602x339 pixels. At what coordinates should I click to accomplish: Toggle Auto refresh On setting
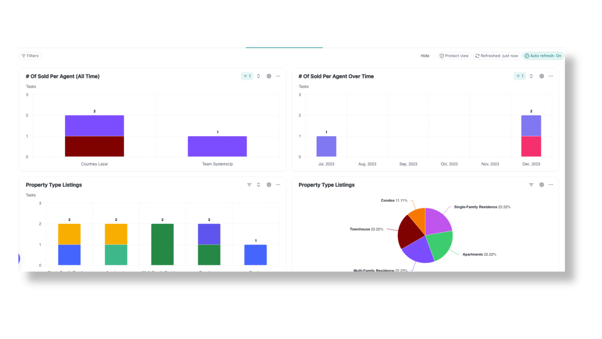coord(543,56)
